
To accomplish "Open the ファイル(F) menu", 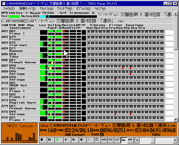I will tap(9, 8).
